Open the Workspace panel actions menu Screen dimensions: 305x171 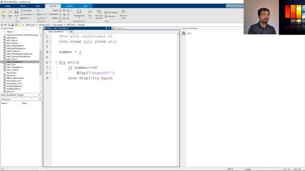tap(40, 99)
